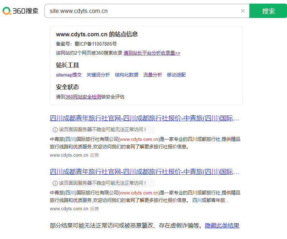Click the www.cdyts.com.cn link in first snippet
The image size is (287, 239).
140,139
